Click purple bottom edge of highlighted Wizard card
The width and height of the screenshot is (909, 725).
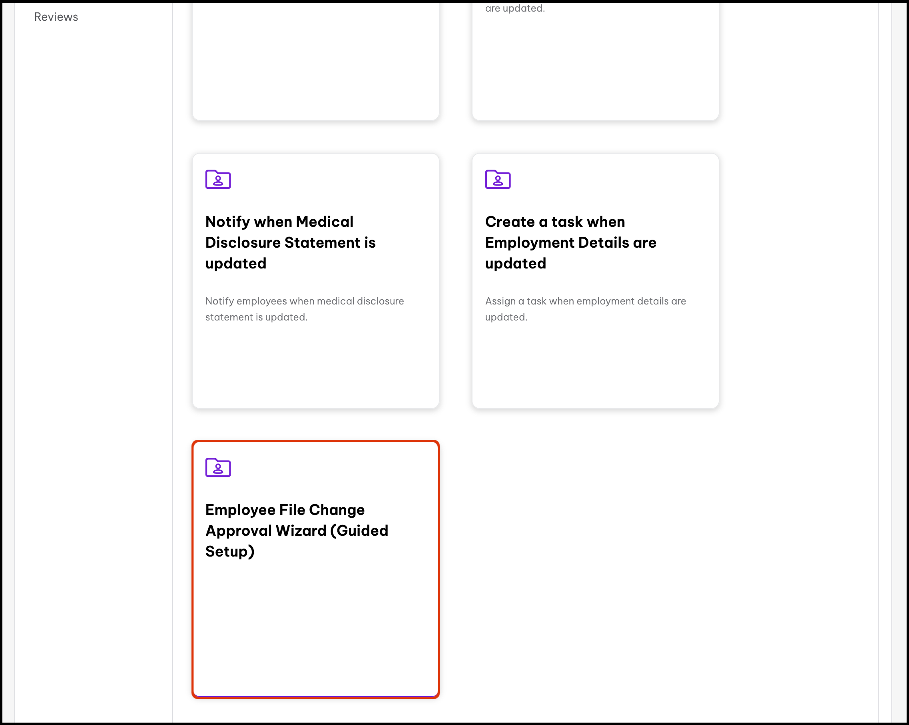(x=315, y=696)
